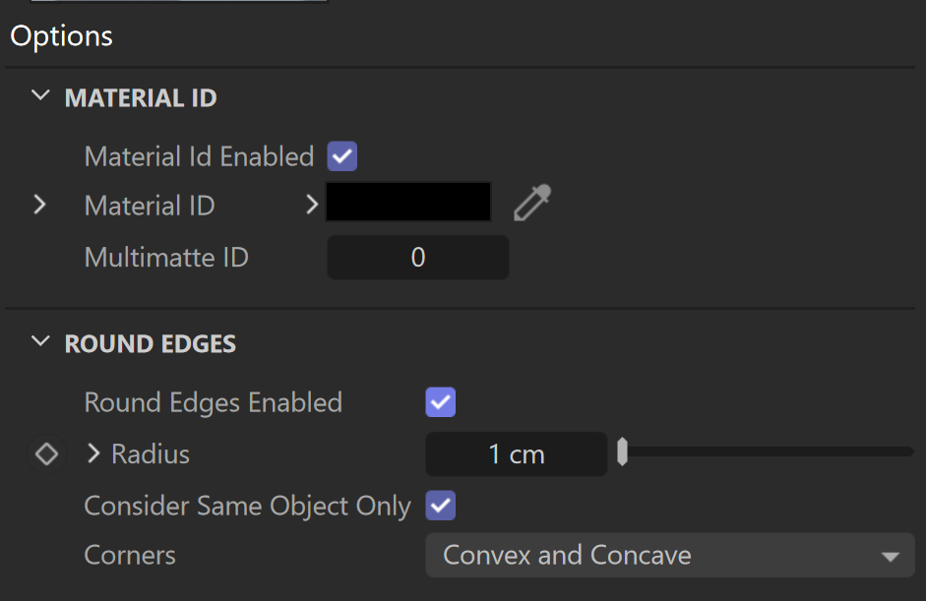Click the Corners label
Screen dimensions: 926x601
click(x=130, y=555)
